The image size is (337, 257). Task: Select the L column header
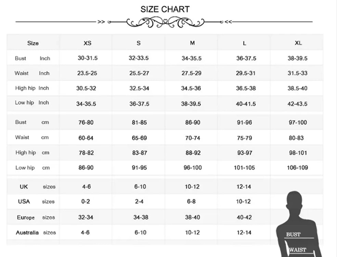click(244, 43)
